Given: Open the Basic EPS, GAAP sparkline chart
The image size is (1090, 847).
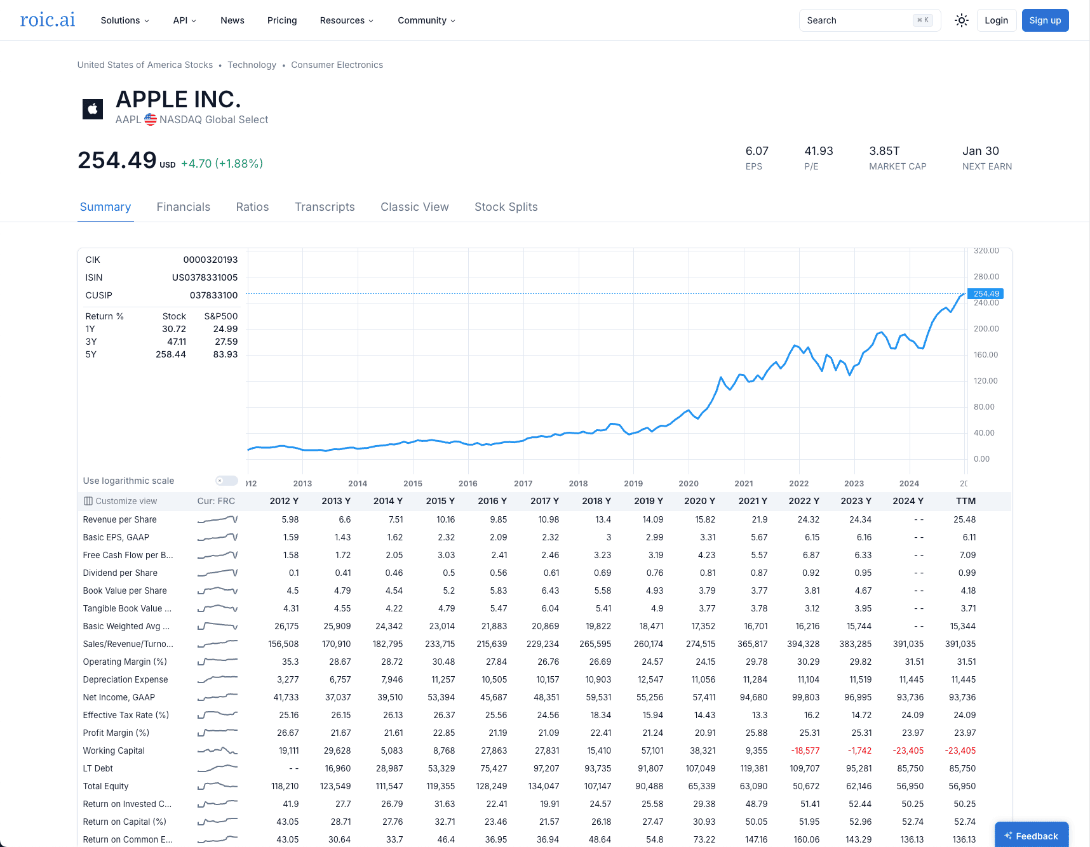Looking at the screenshot, I should pyautogui.click(x=217, y=537).
